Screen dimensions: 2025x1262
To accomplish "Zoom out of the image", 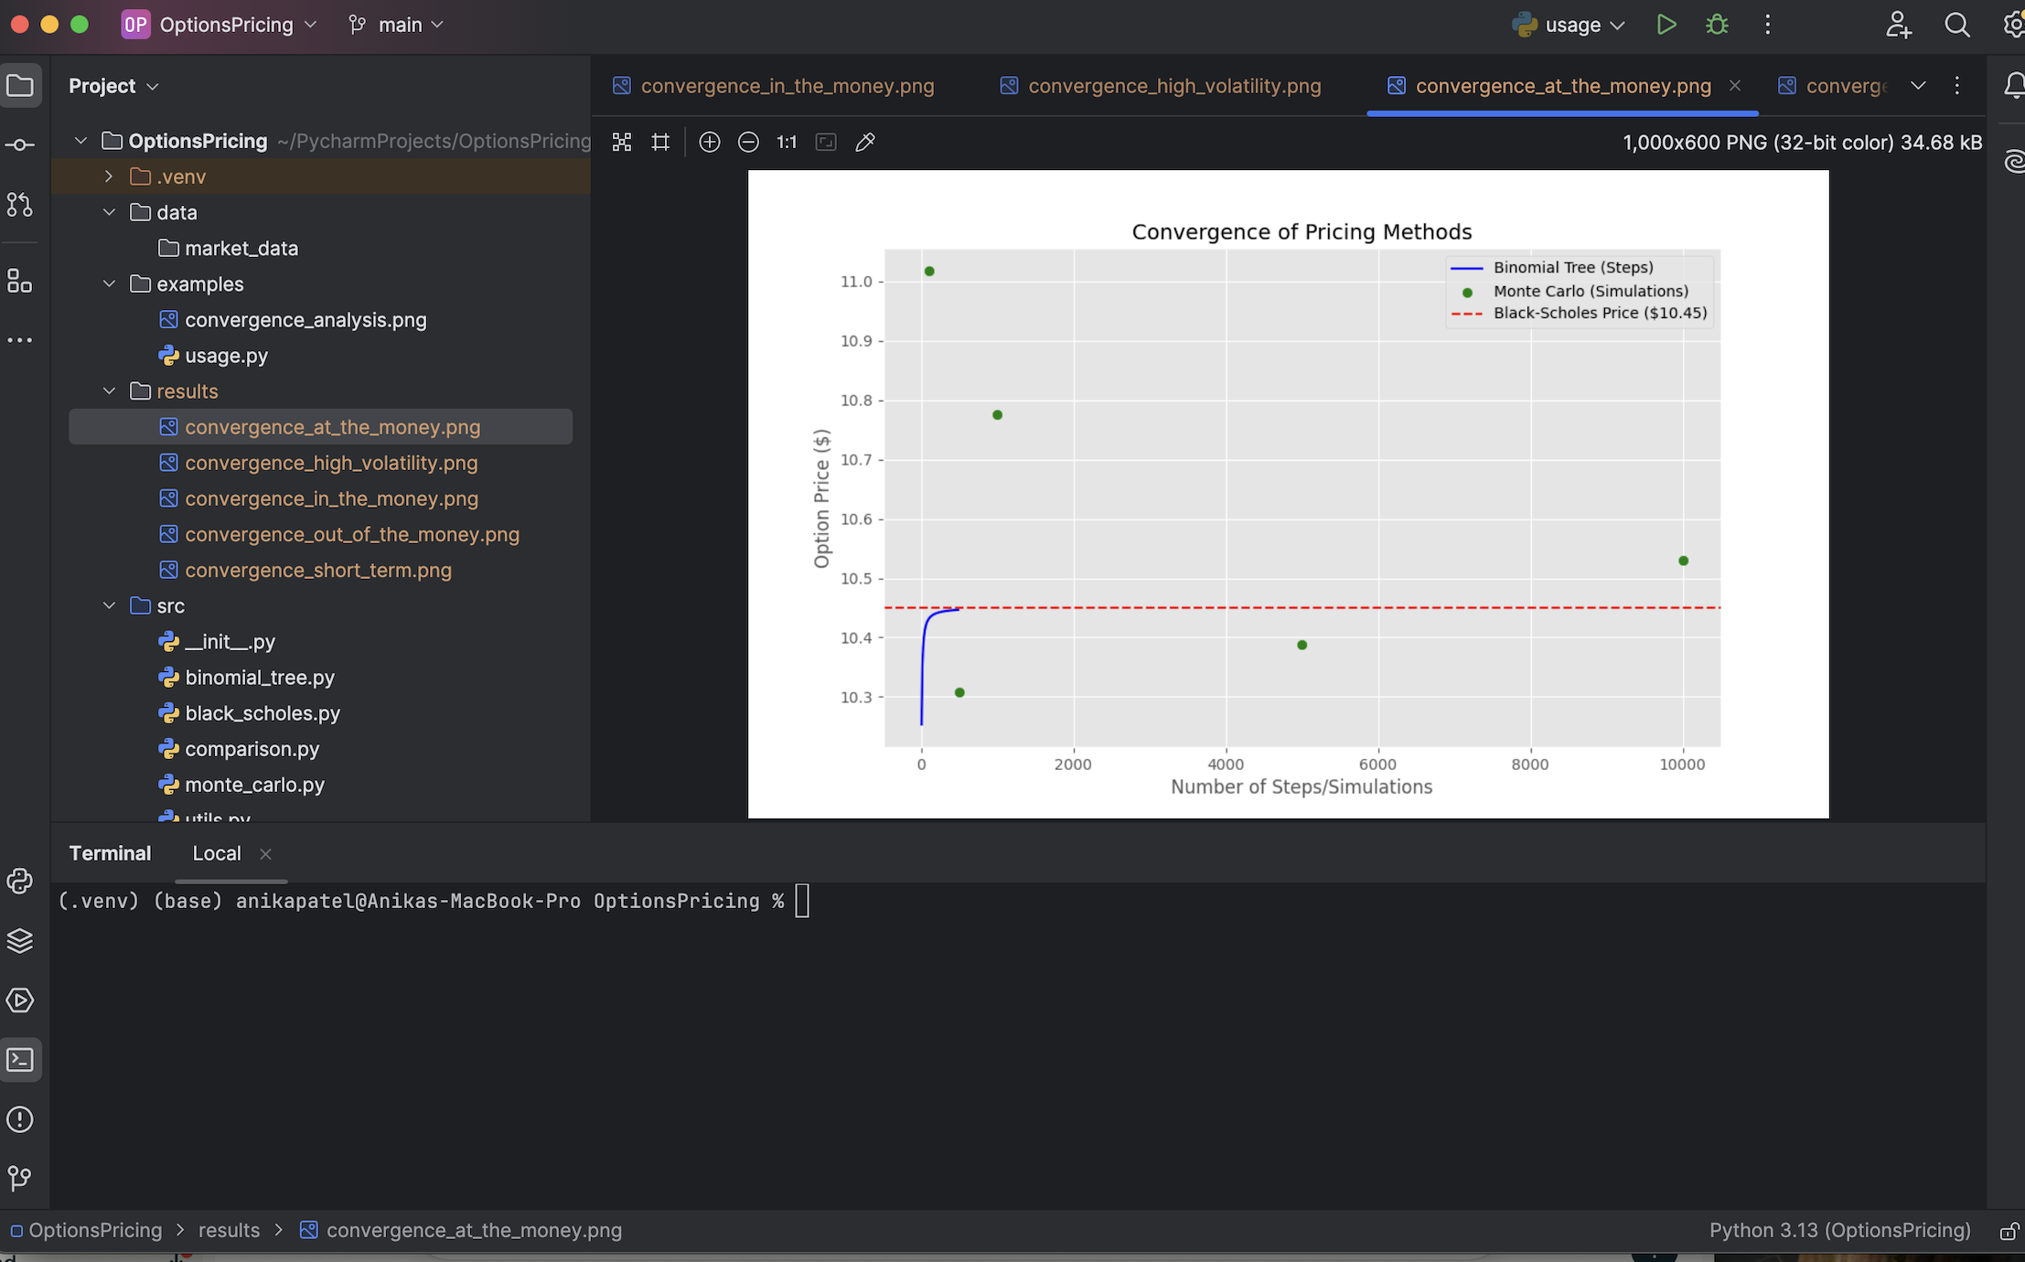I will (x=748, y=142).
